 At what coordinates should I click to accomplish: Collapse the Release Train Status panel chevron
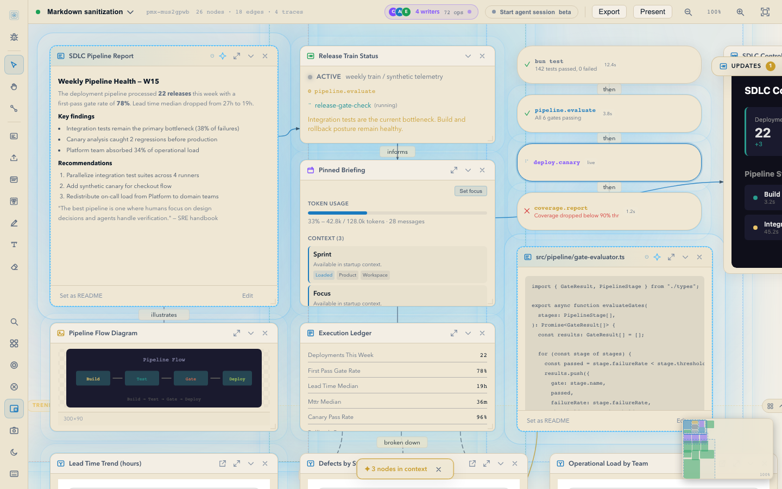coord(468,56)
